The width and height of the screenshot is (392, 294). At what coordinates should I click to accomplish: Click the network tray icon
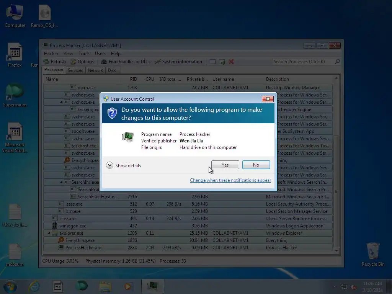pyautogui.click(x=344, y=287)
